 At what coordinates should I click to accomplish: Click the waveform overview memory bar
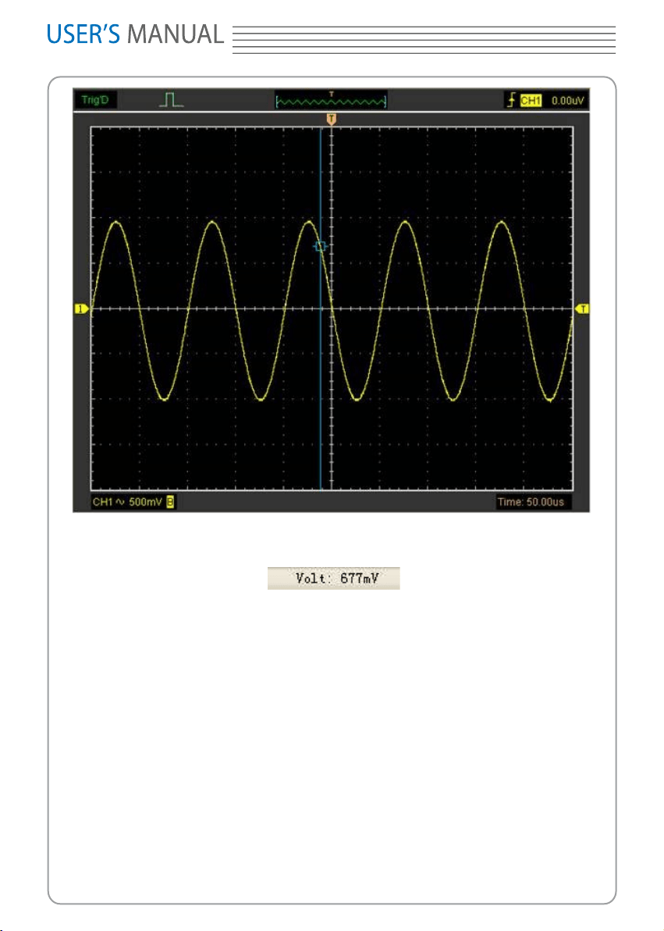[331, 101]
